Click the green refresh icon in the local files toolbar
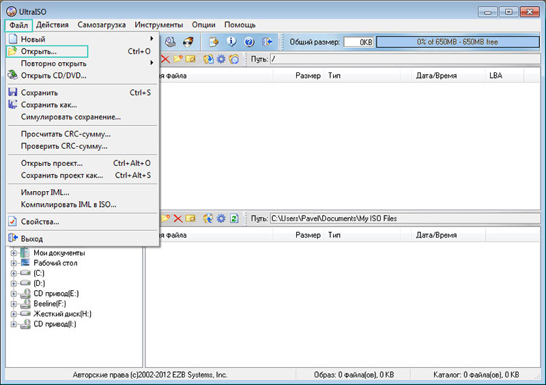This screenshot has width=546, height=385. pyautogui.click(x=234, y=218)
